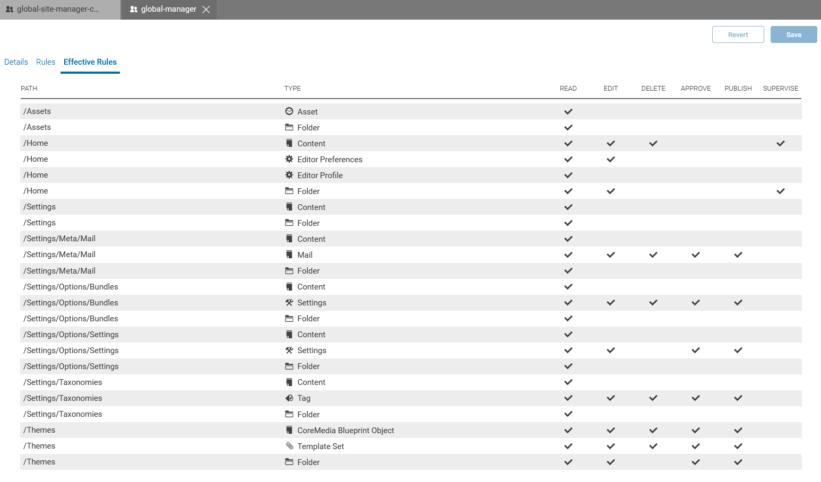
Task: Open the Rules tab
Action: pyautogui.click(x=46, y=62)
